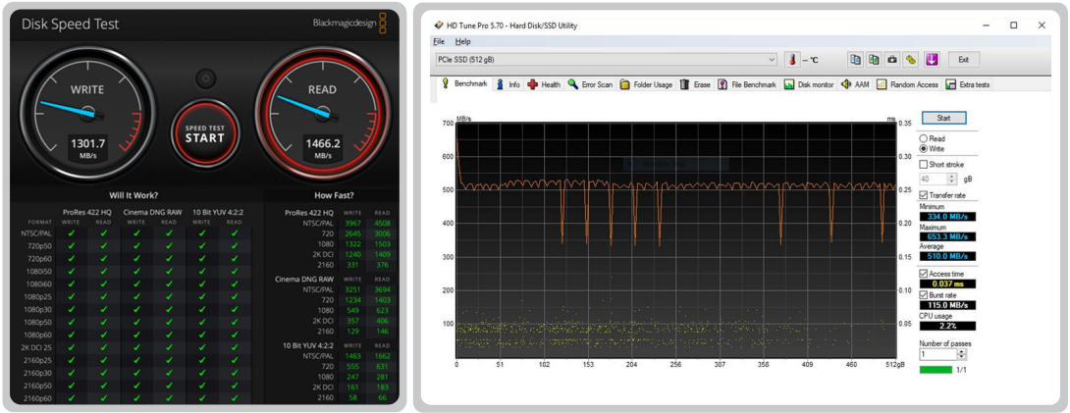Viewport: 1070px width, 413px height.
Task: Increase the number of passes stepper
Action: pyautogui.click(x=961, y=351)
